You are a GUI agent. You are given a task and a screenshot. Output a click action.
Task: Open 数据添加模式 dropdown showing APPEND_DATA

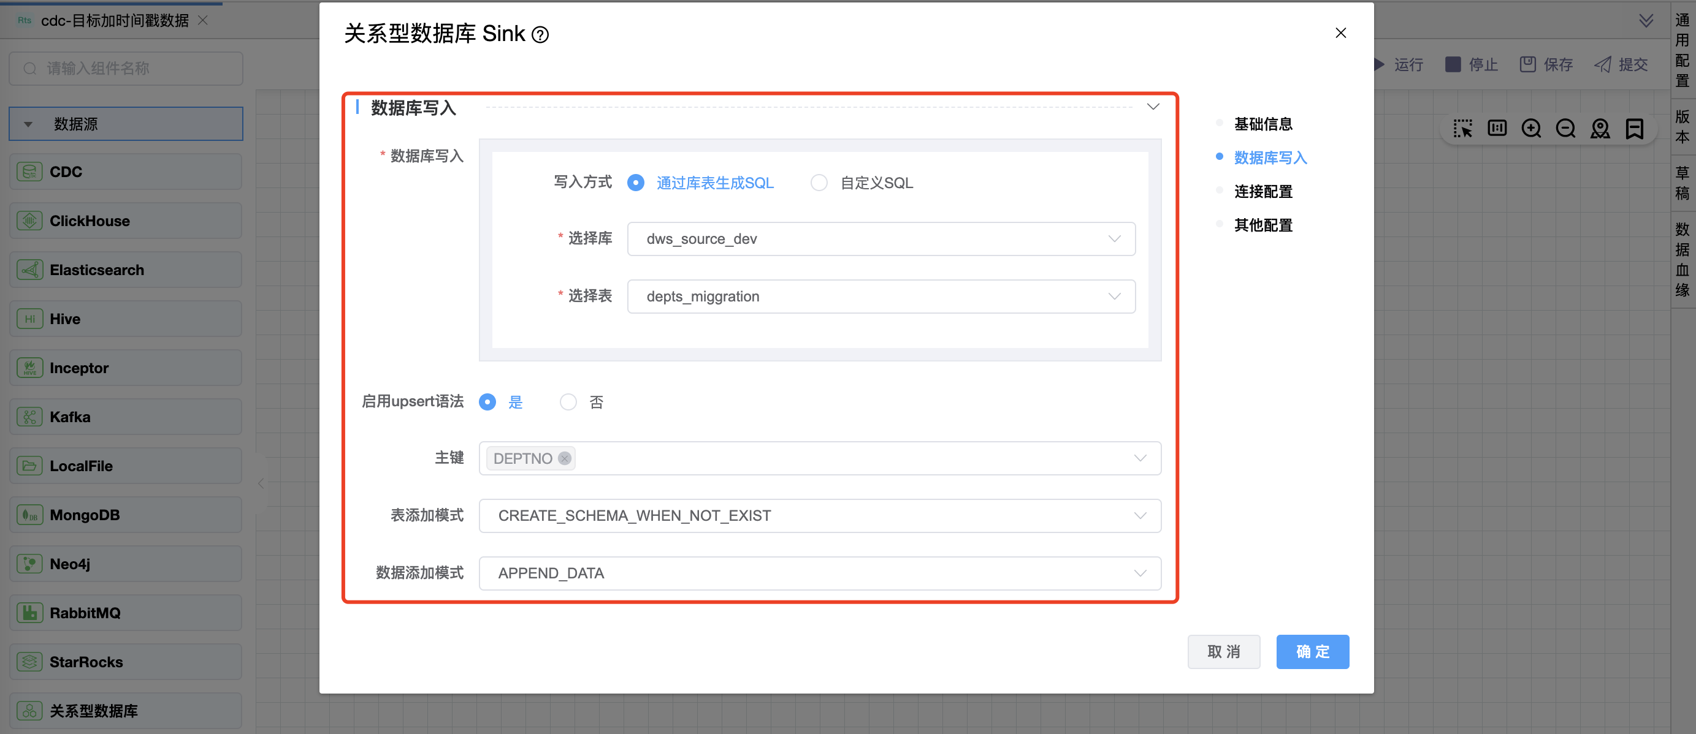tap(819, 573)
